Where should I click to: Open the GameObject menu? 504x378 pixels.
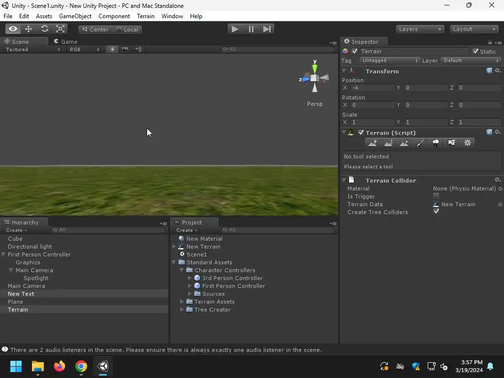click(75, 16)
